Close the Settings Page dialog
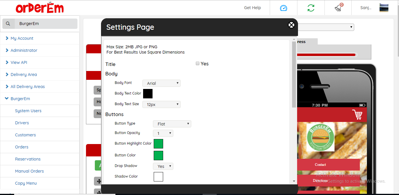 coord(291,25)
